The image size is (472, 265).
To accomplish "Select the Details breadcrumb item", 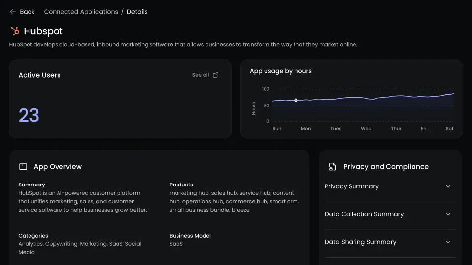I will (x=137, y=12).
